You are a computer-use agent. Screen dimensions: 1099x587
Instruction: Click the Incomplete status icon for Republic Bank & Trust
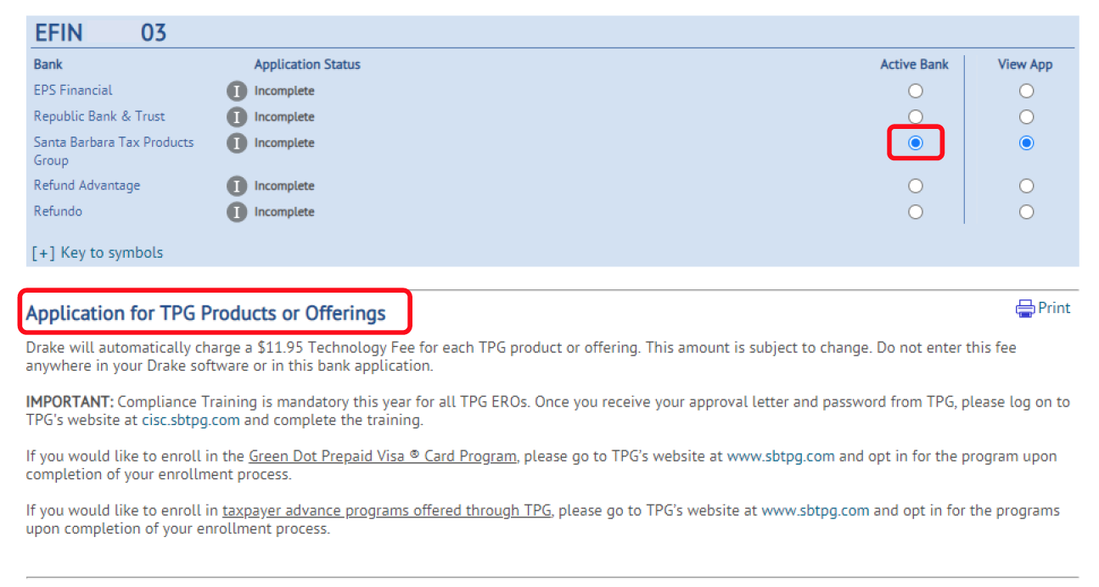coord(237,117)
